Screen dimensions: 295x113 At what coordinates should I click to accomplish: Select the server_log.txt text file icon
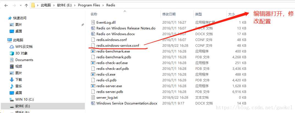(93, 98)
